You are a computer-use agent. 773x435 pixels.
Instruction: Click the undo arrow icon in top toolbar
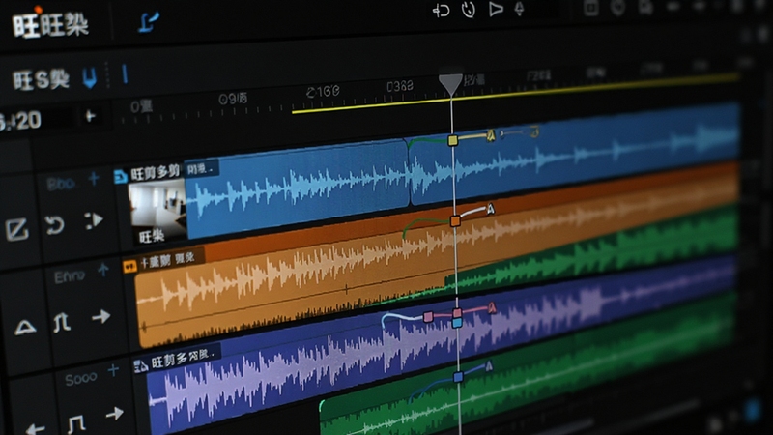(441, 10)
